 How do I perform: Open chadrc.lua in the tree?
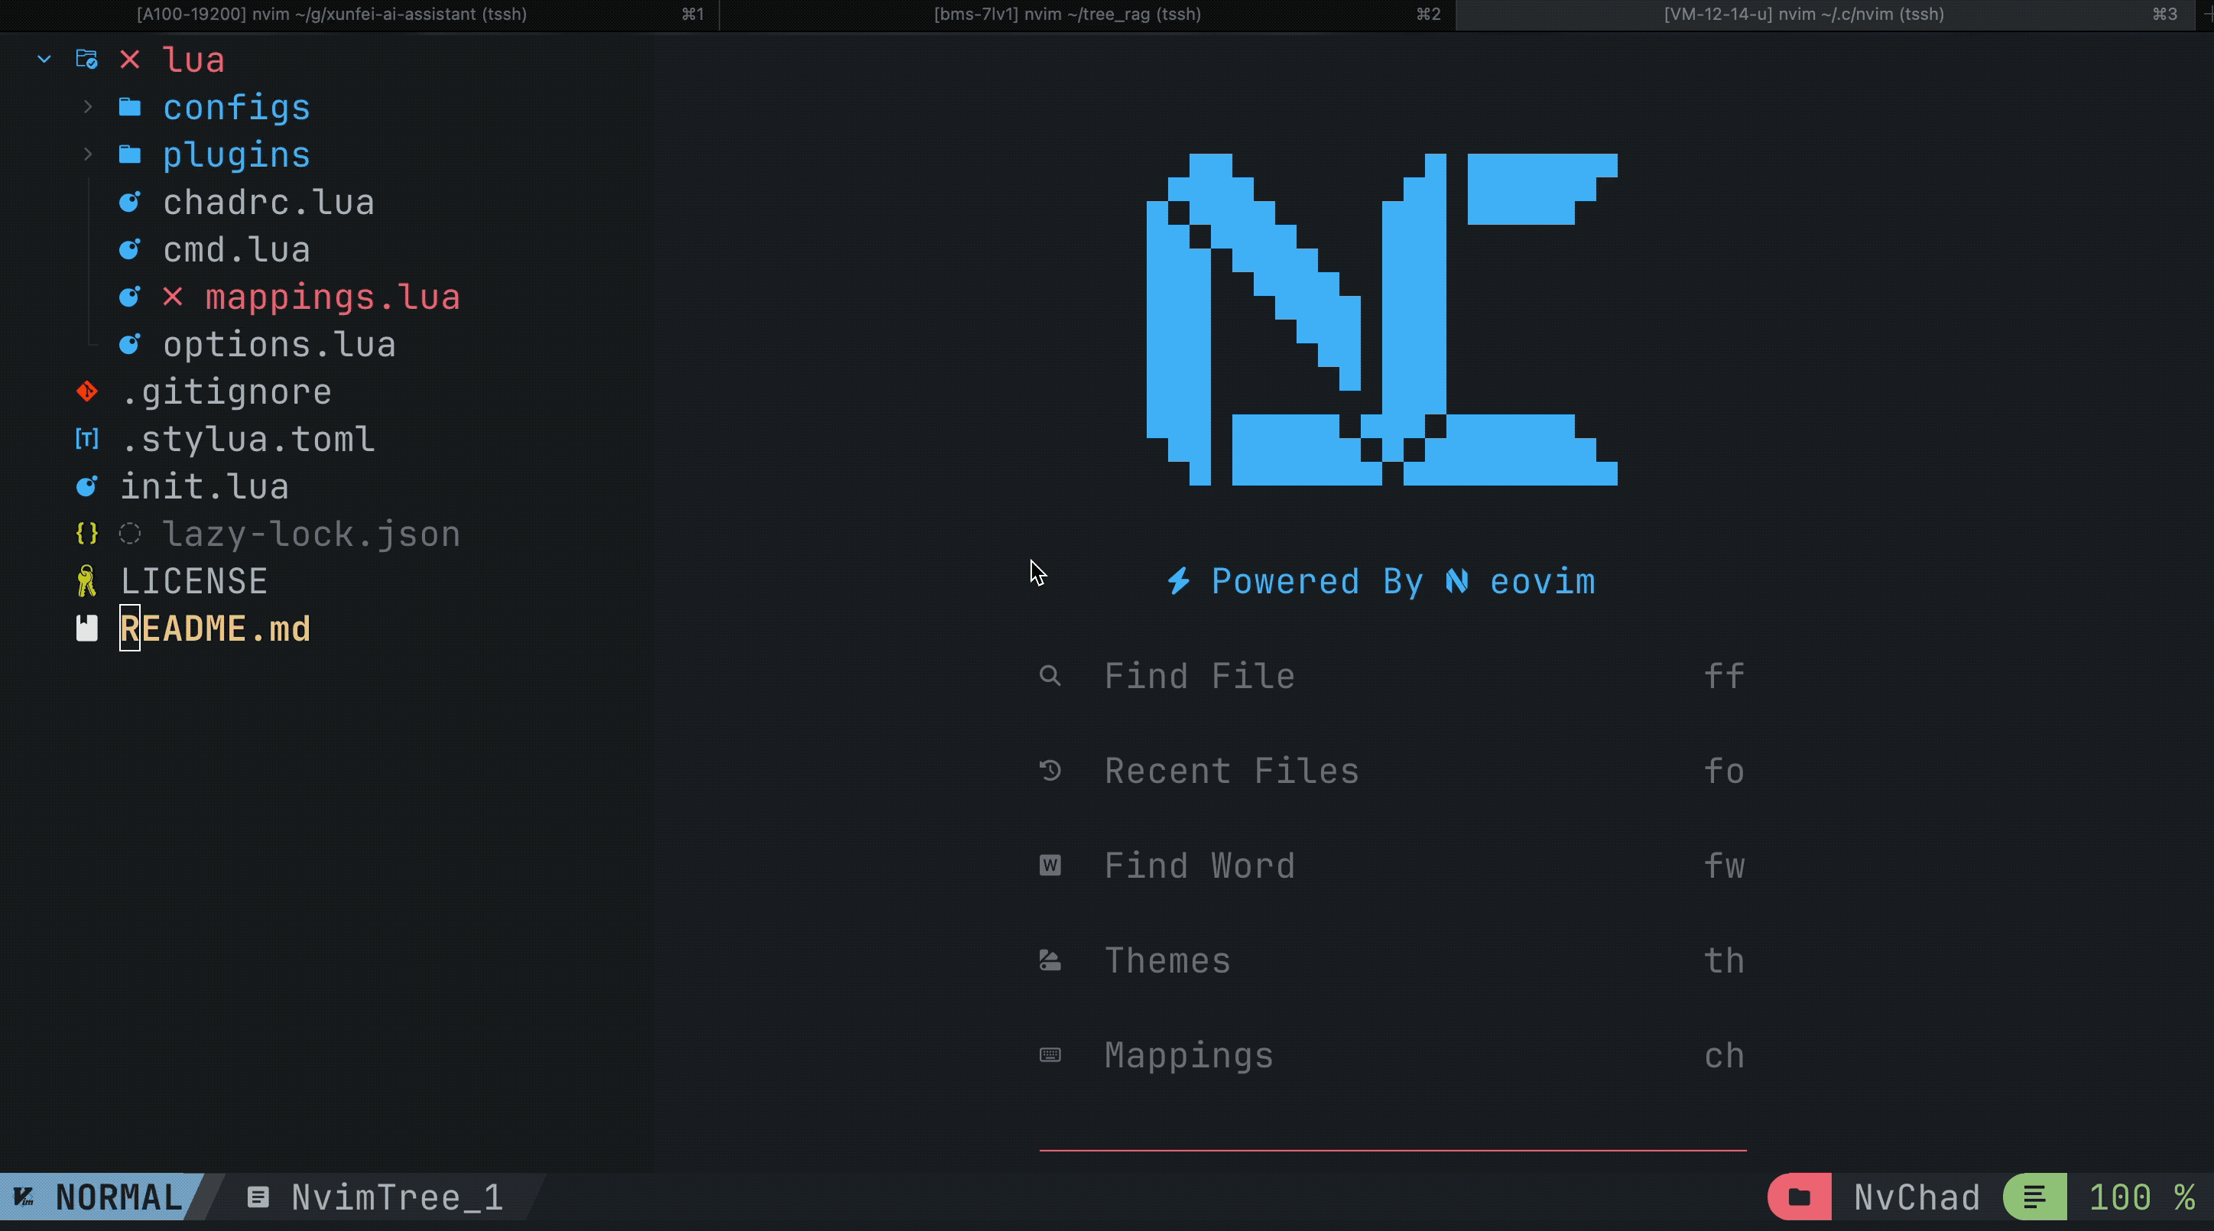tap(268, 202)
